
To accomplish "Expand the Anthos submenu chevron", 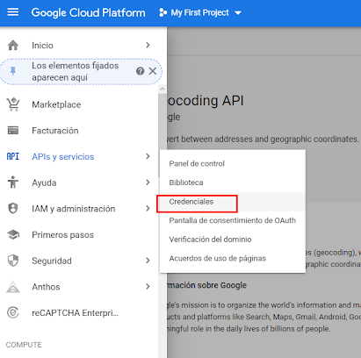I will [x=148, y=286].
